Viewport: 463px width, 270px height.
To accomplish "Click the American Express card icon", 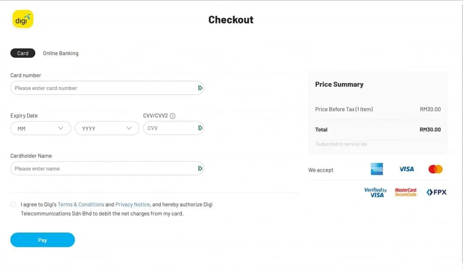I will pyautogui.click(x=377, y=169).
